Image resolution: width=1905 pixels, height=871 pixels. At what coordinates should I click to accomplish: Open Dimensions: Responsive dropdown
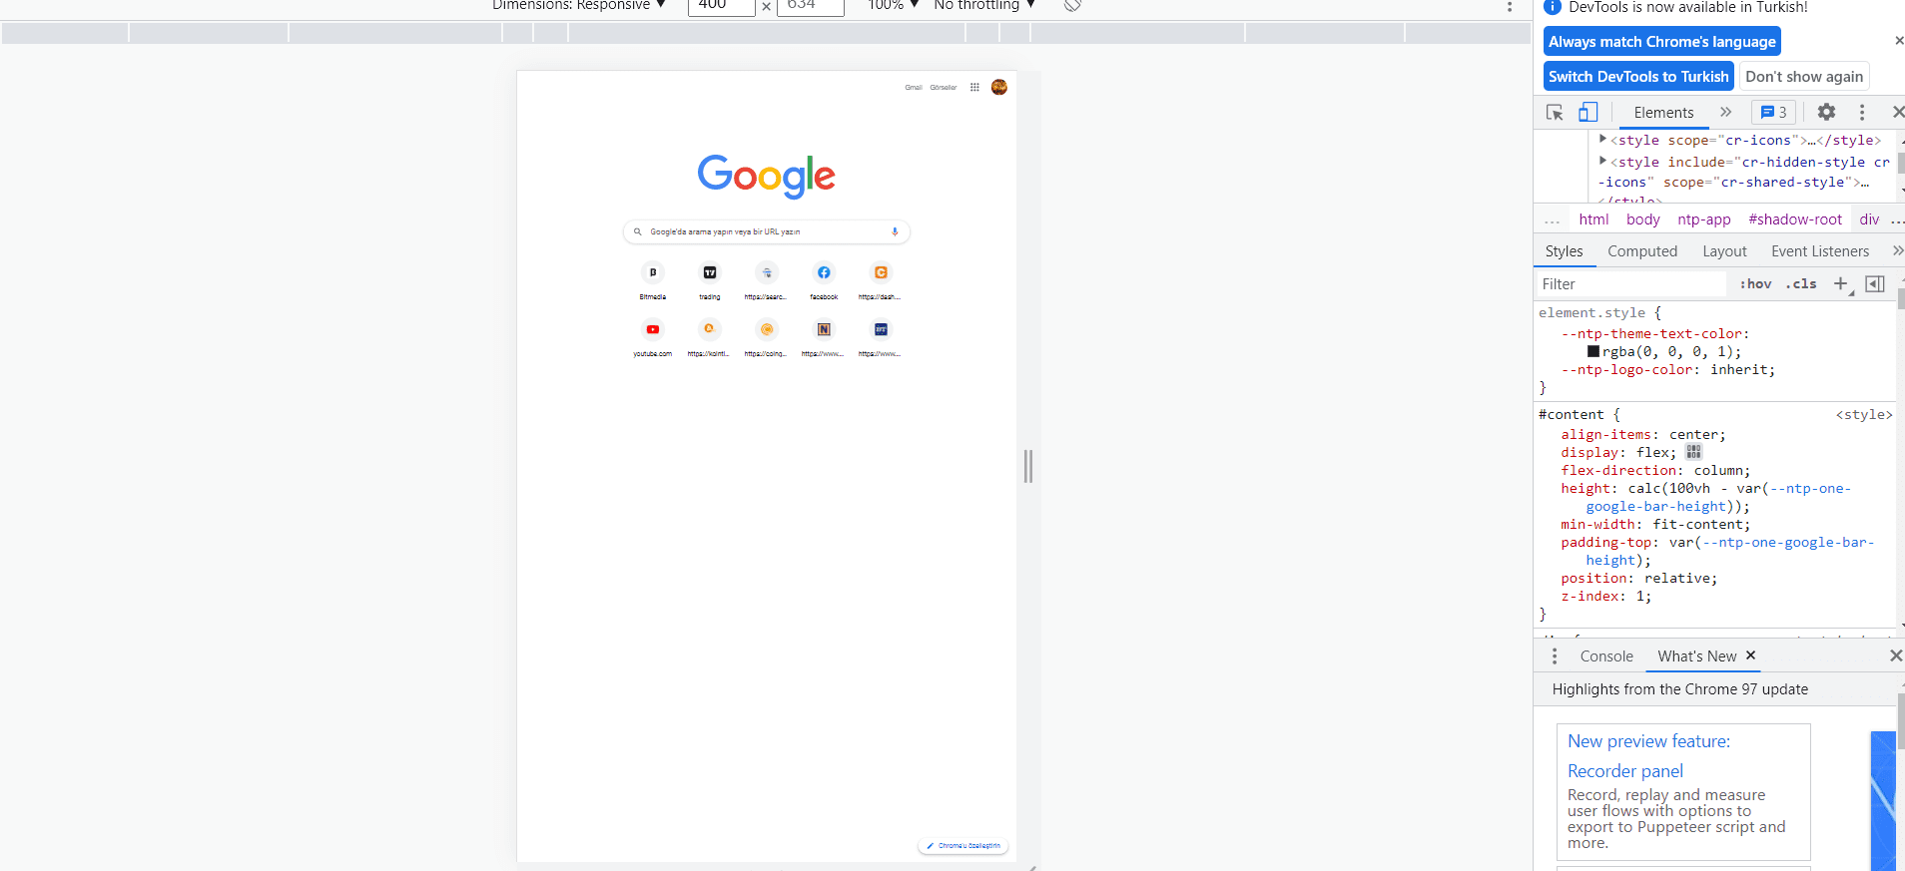pos(578,5)
